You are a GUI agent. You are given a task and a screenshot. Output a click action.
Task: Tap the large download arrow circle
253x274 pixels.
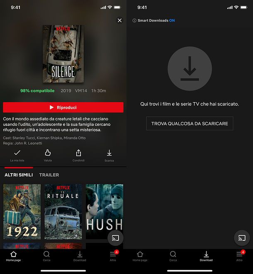(190, 68)
